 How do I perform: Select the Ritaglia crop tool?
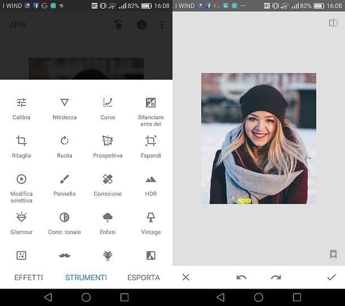coord(21,147)
